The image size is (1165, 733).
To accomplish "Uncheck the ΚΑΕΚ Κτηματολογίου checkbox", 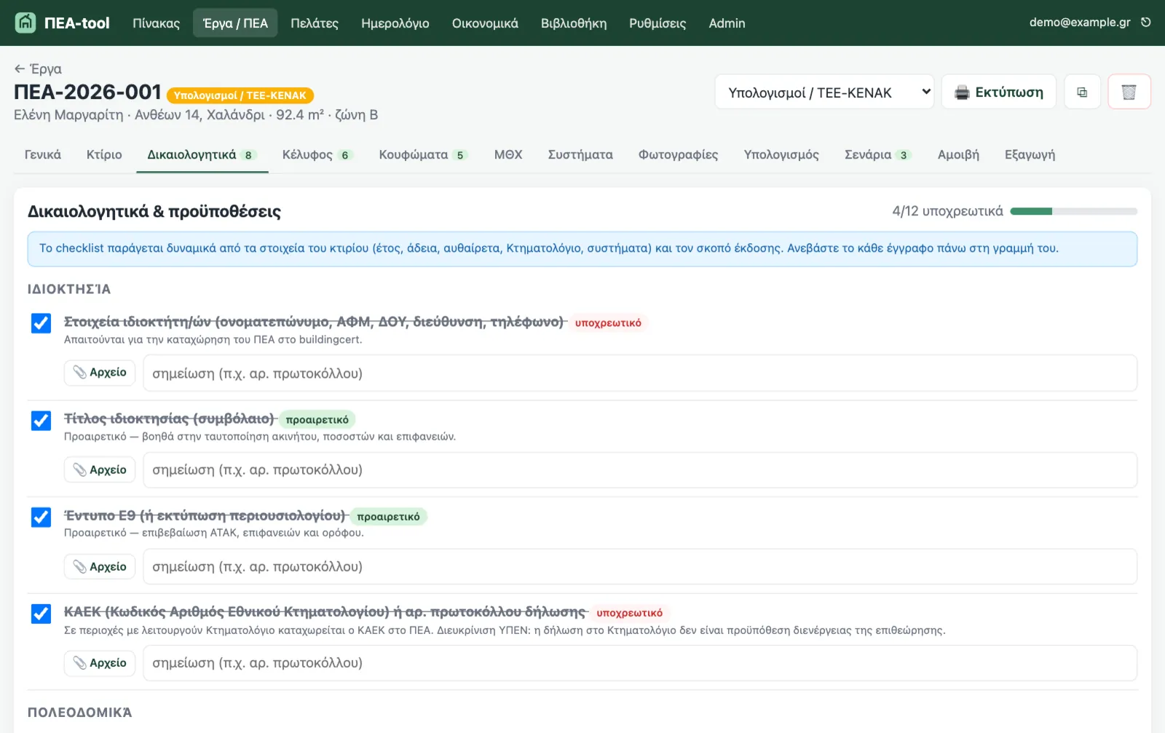I will coord(41,614).
